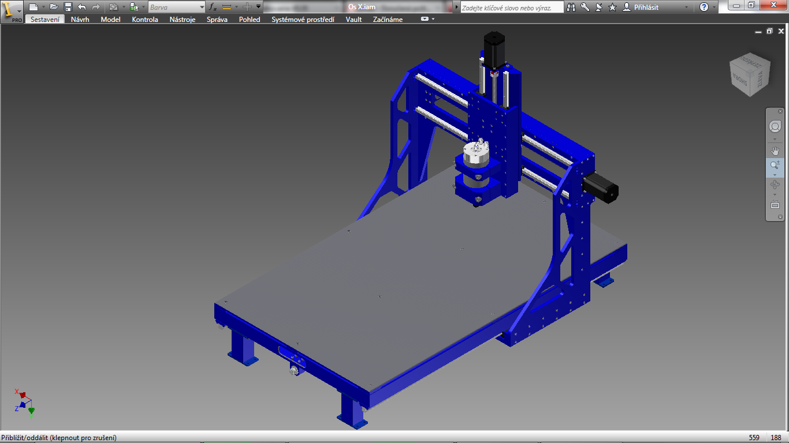Viewport: 789px width, 443px height.
Task: Open the fx Parameters tool
Action: coord(213,7)
